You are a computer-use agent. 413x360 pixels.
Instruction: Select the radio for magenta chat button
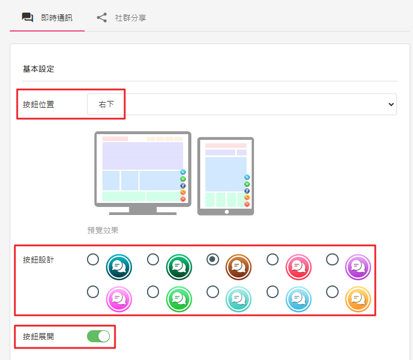(93, 292)
